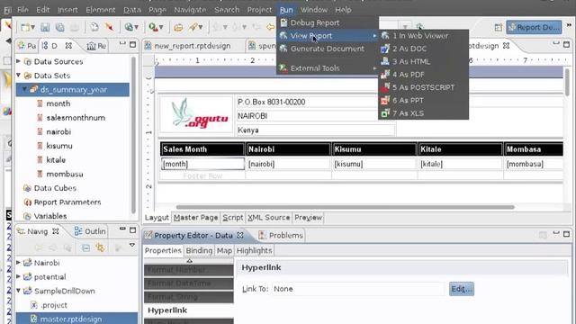576x324 pixels.
Task: Click the Print toolbar icon
Action: 75,27
